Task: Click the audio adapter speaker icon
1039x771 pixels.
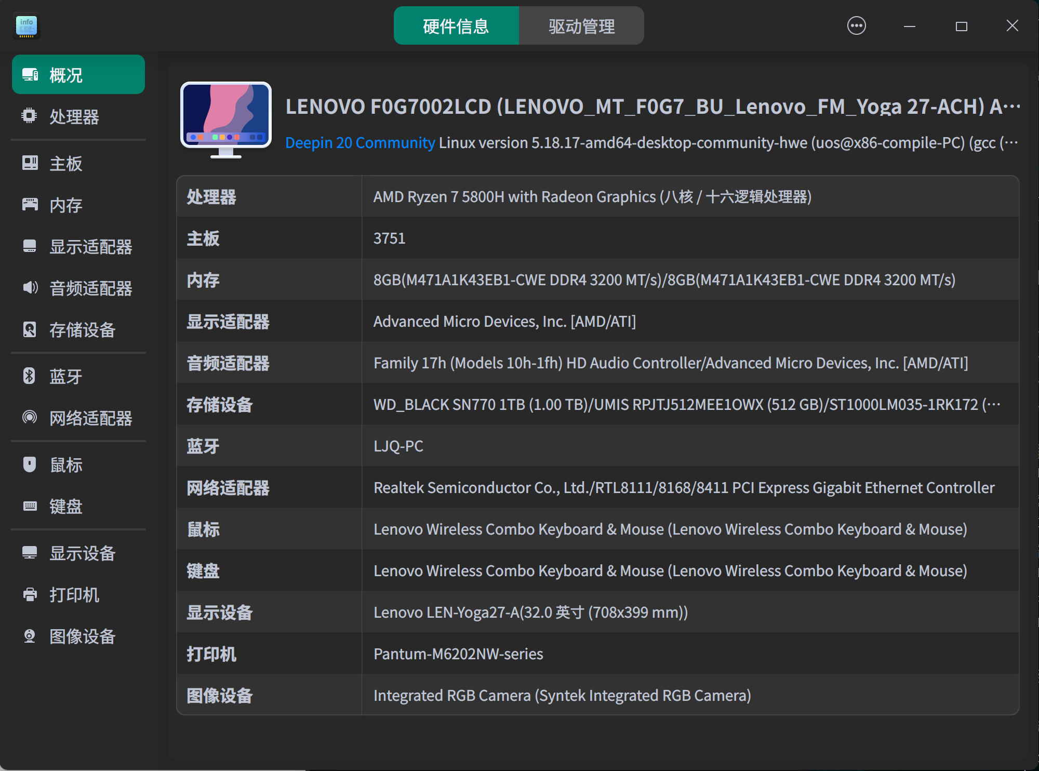Action: click(x=30, y=288)
